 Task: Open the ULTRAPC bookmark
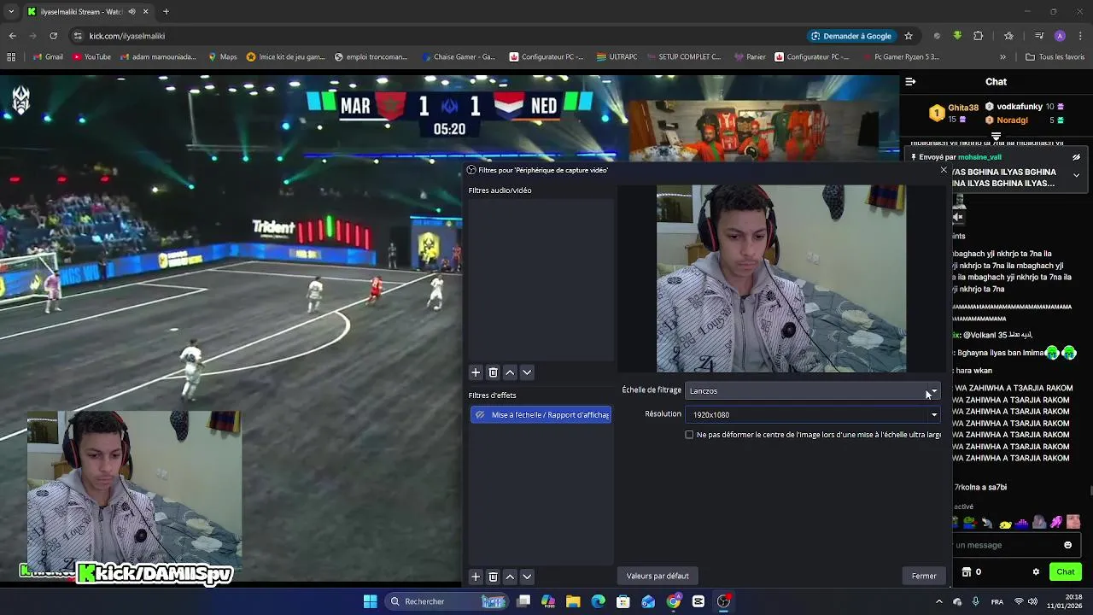coord(616,57)
